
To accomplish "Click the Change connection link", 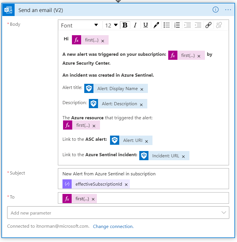I will click(113, 227).
